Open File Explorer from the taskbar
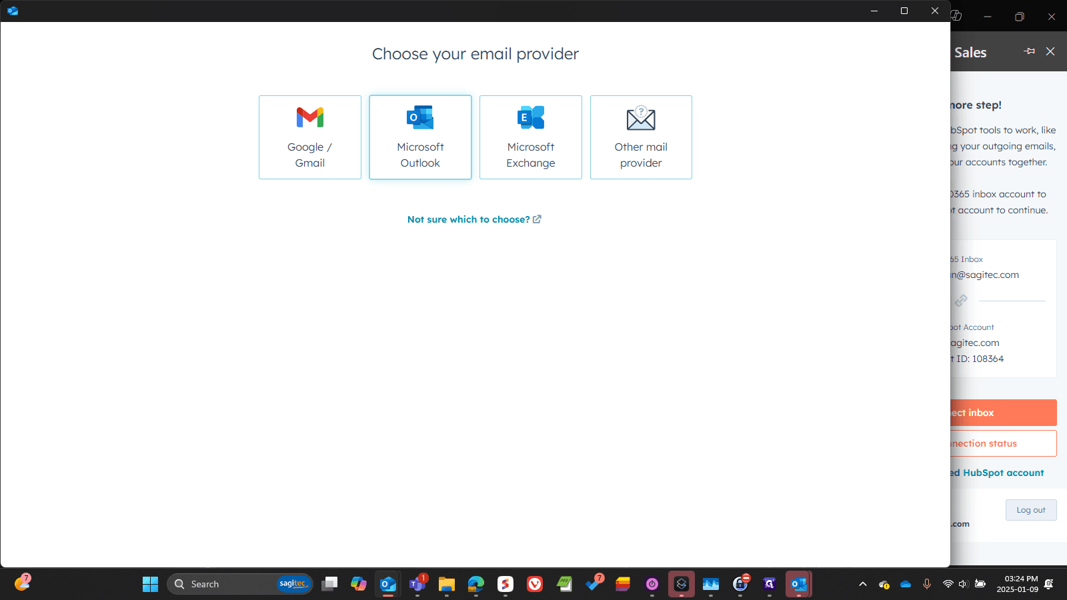This screenshot has height=600, width=1067. coord(447,584)
